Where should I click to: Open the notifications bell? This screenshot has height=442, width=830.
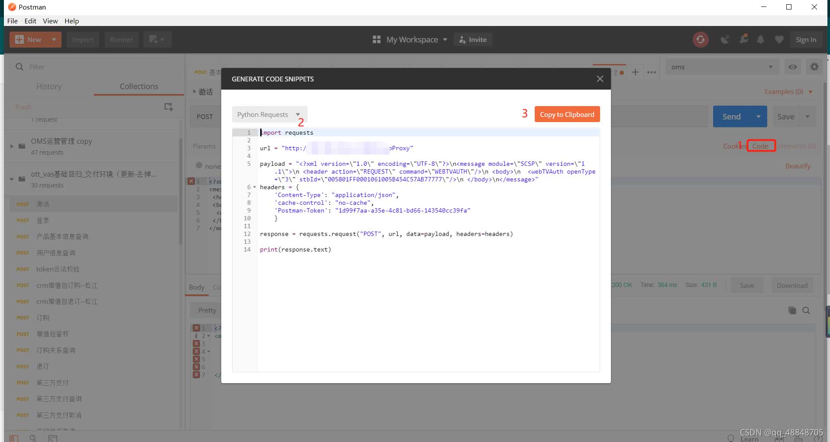click(760, 39)
